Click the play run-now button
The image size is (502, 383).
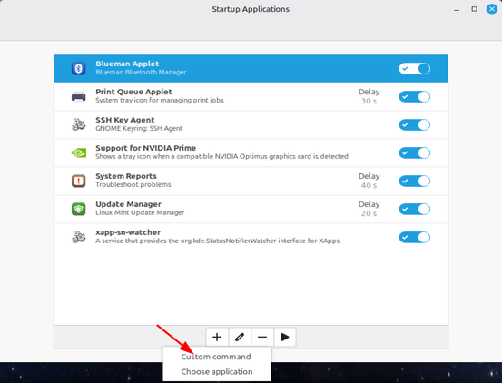pyautogui.click(x=285, y=337)
